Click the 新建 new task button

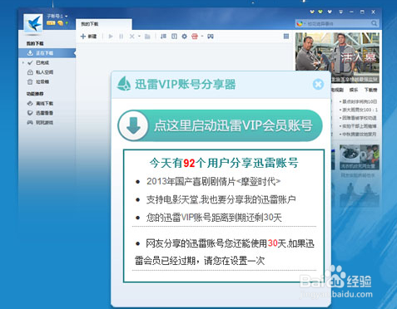pyautogui.click(x=88, y=37)
